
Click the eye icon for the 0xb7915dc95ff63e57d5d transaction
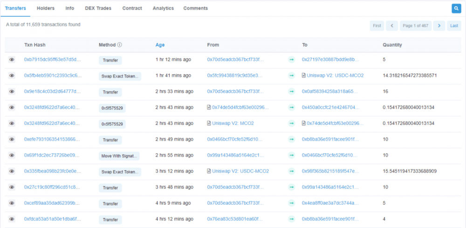(12, 60)
